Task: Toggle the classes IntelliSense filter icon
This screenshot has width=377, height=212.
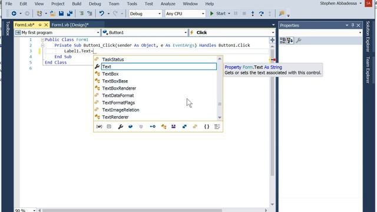Action: [164, 127]
